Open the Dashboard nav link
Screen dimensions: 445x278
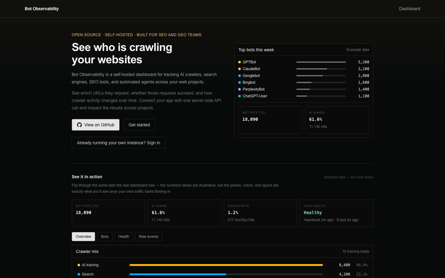tap(409, 9)
